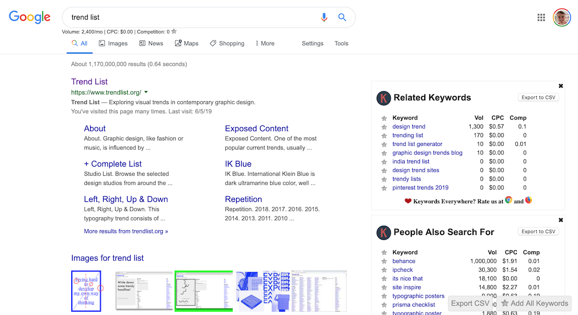Image resolution: width=578 pixels, height=315 pixels.
Task: Select the All results tab
Action: [79, 43]
